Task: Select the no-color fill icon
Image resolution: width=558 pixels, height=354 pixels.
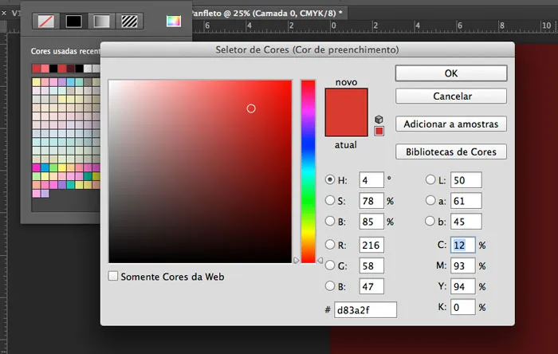Action: pos(46,22)
